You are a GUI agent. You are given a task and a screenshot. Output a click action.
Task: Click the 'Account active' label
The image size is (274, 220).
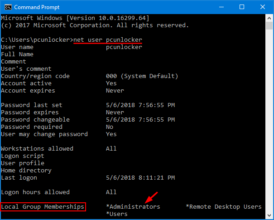pyautogui.click(x=26, y=83)
